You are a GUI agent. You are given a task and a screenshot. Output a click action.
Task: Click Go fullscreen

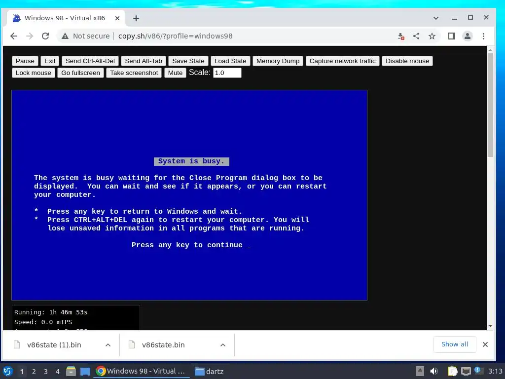pos(80,73)
